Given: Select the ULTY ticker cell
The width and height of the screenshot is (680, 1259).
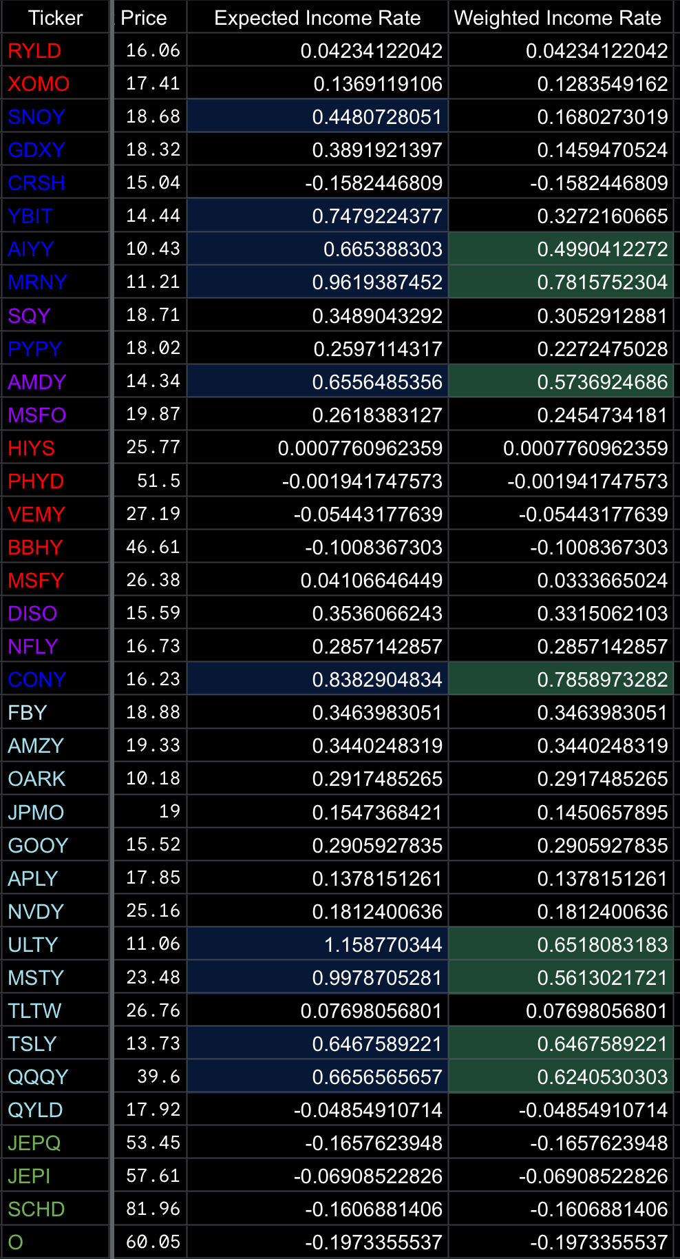Looking at the screenshot, I should [55, 944].
